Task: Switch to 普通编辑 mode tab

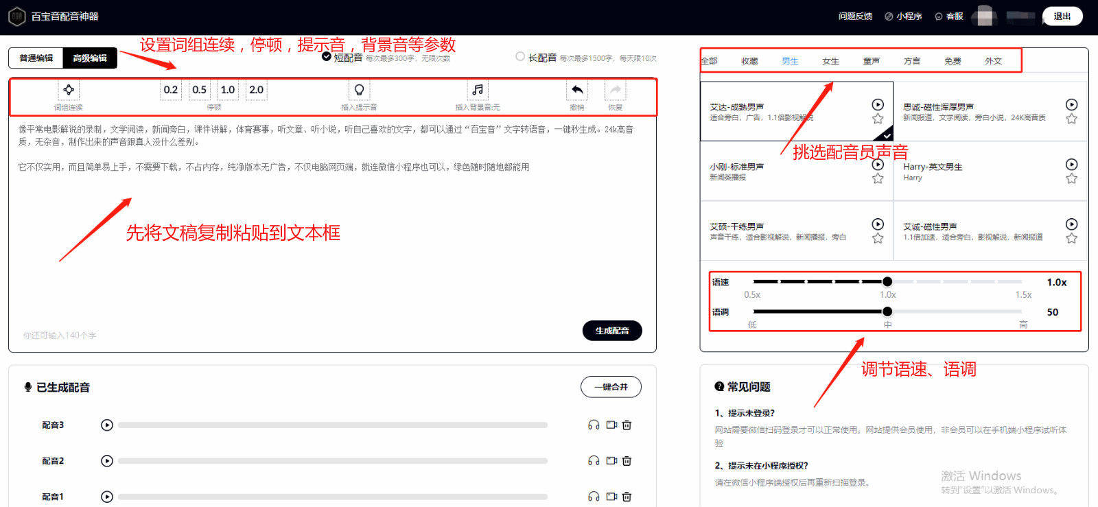Action: point(36,58)
